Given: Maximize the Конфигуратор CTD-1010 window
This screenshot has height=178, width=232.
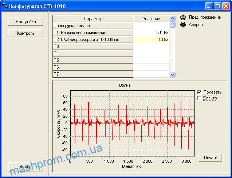Looking at the screenshot, I should (x=217, y=6).
